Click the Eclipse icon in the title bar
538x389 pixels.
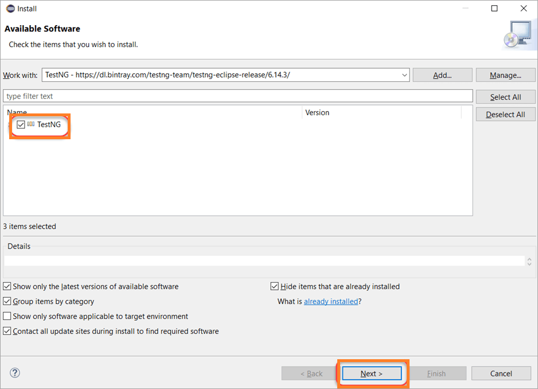10,9
